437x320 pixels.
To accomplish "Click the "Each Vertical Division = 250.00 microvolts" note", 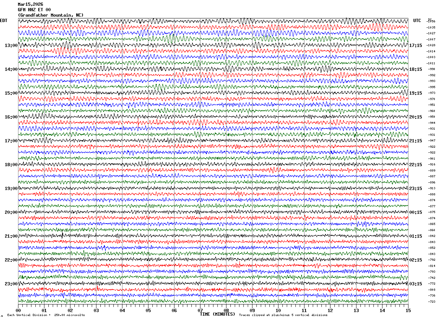I will (46, 315).
